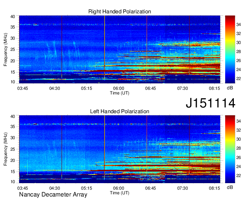Click the Right Handed plot's Frequency (MHz) axis label

point(5,49)
